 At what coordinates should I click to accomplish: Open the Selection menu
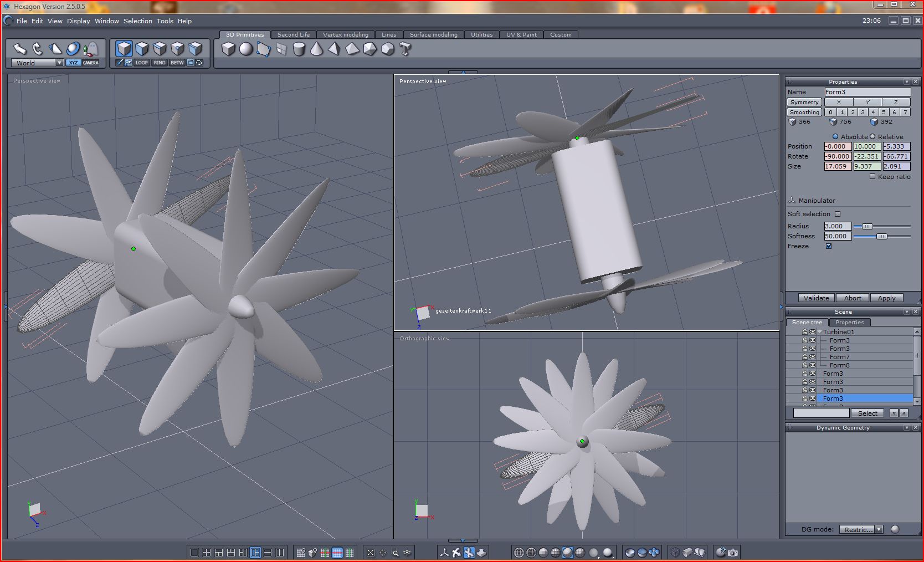pyautogui.click(x=138, y=21)
